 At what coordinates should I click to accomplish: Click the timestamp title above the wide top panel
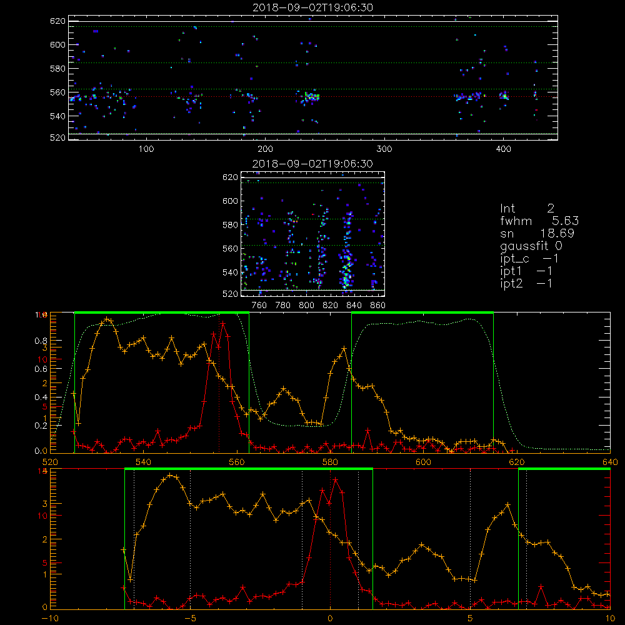[312, 7]
